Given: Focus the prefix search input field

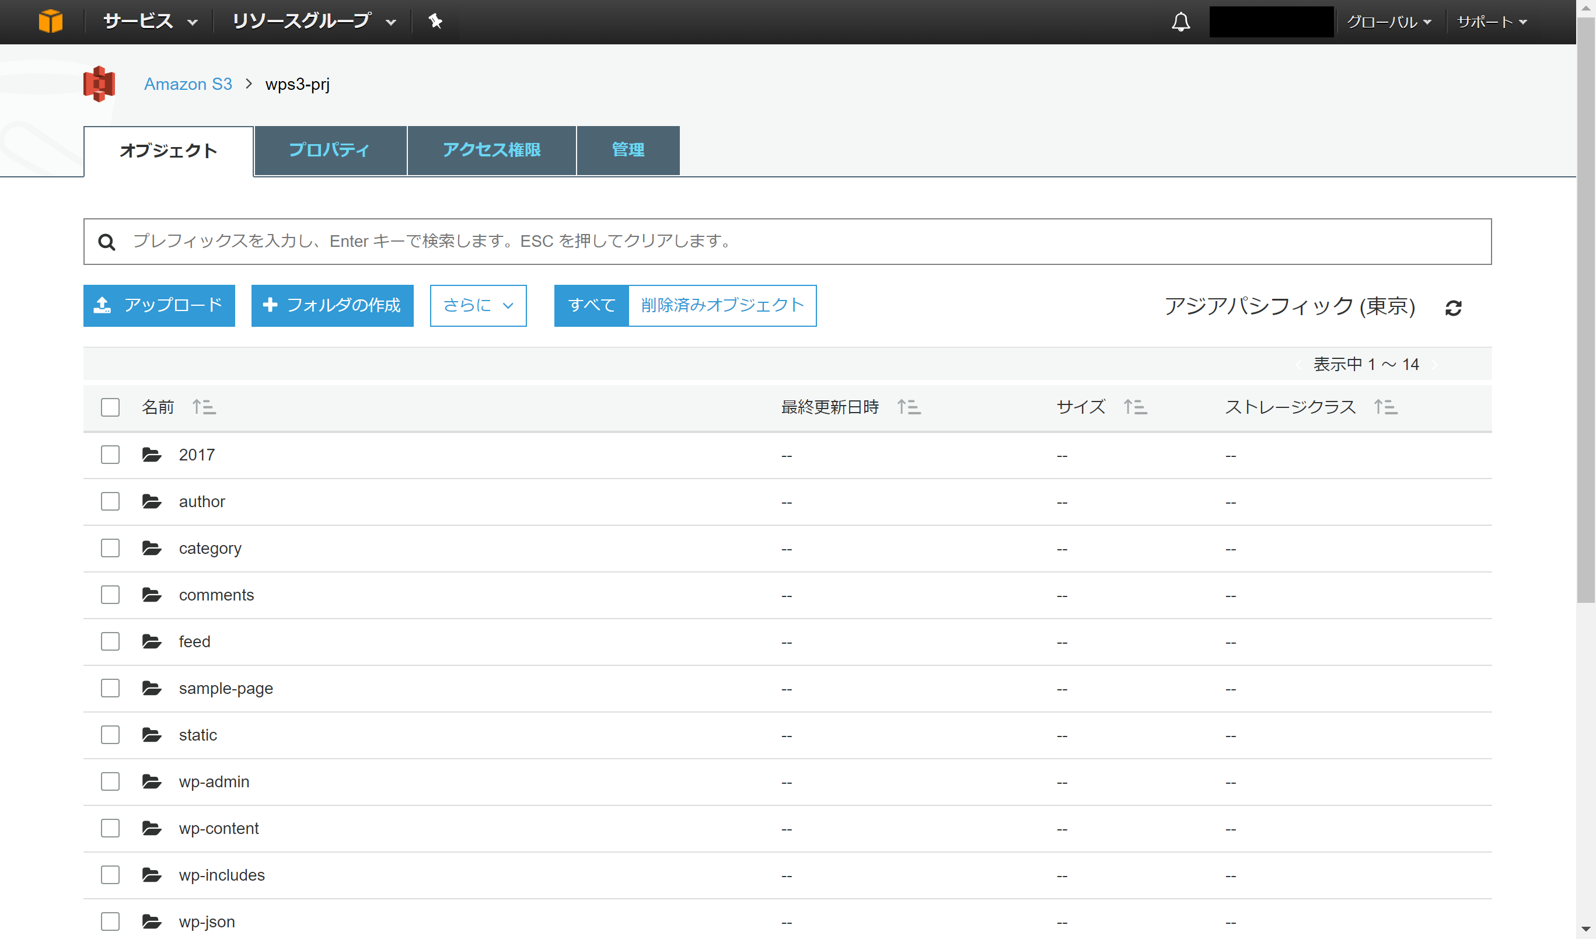Looking at the screenshot, I should (x=787, y=242).
